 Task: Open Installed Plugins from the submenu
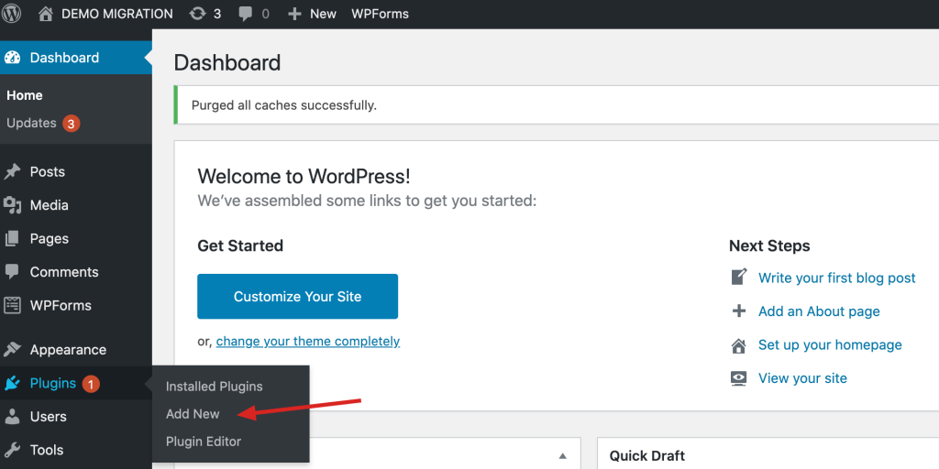coord(214,387)
